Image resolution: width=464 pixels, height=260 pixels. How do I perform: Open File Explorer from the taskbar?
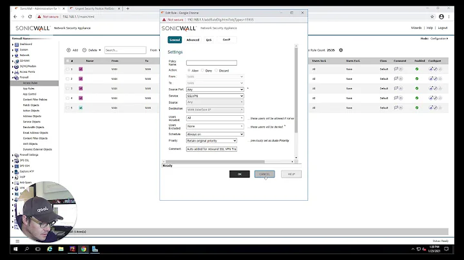pos(61,249)
